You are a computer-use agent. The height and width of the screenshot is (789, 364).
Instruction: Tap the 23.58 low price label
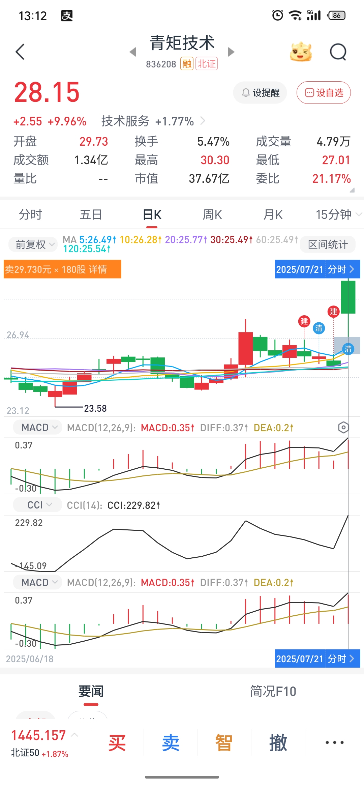click(x=95, y=408)
